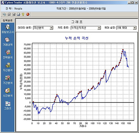Open the 차트 종류 dropdown showing 누적손익곡선
This screenshot has width=139, height=133.
click(x=86, y=28)
